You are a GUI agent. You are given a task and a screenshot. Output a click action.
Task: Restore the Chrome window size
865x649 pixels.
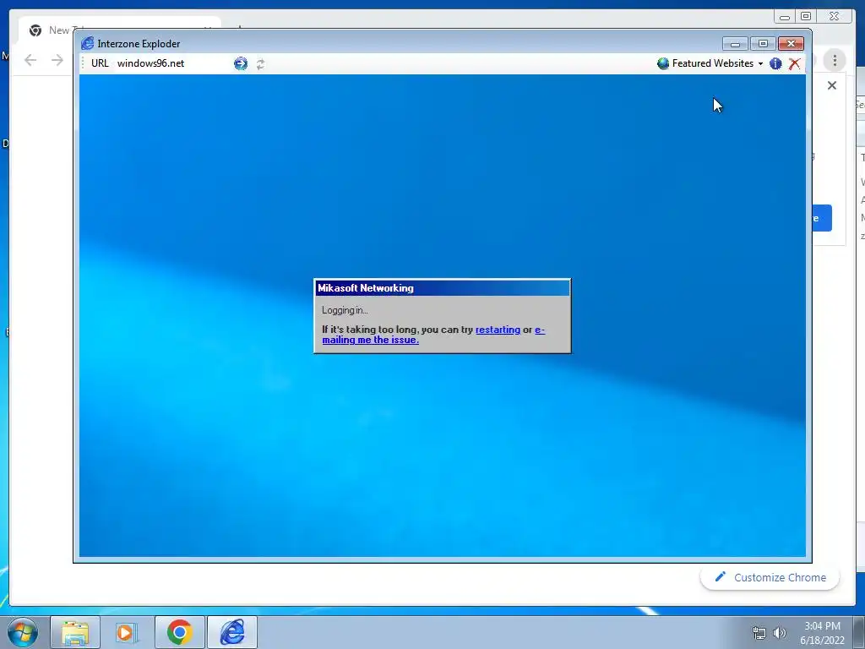click(806, 17)
